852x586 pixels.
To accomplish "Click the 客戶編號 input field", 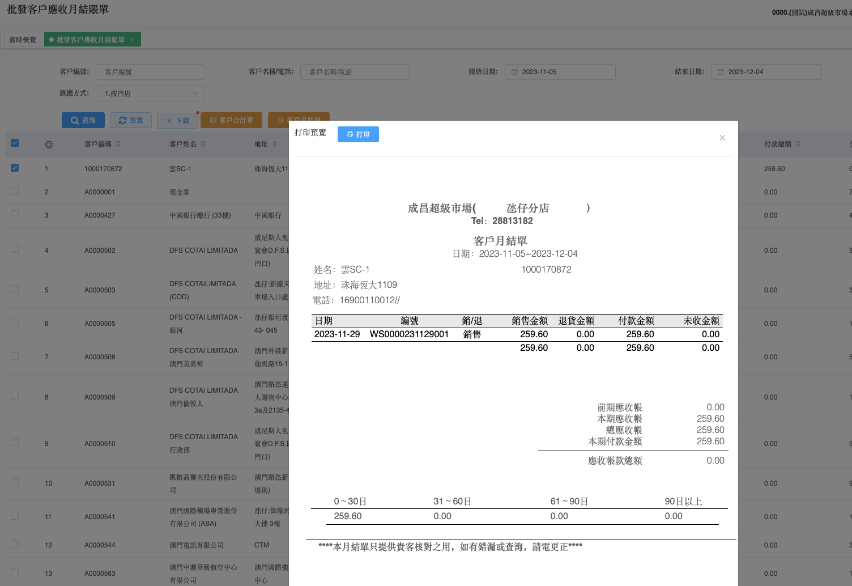I will tap(150, 72).
